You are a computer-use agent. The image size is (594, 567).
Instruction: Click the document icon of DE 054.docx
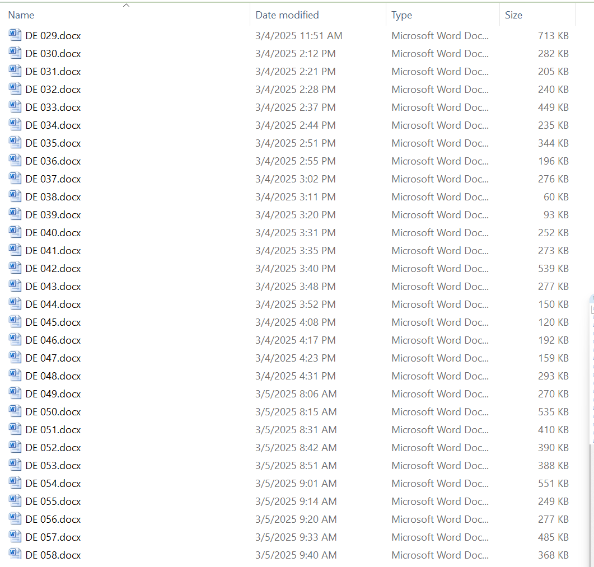(15, 483)
